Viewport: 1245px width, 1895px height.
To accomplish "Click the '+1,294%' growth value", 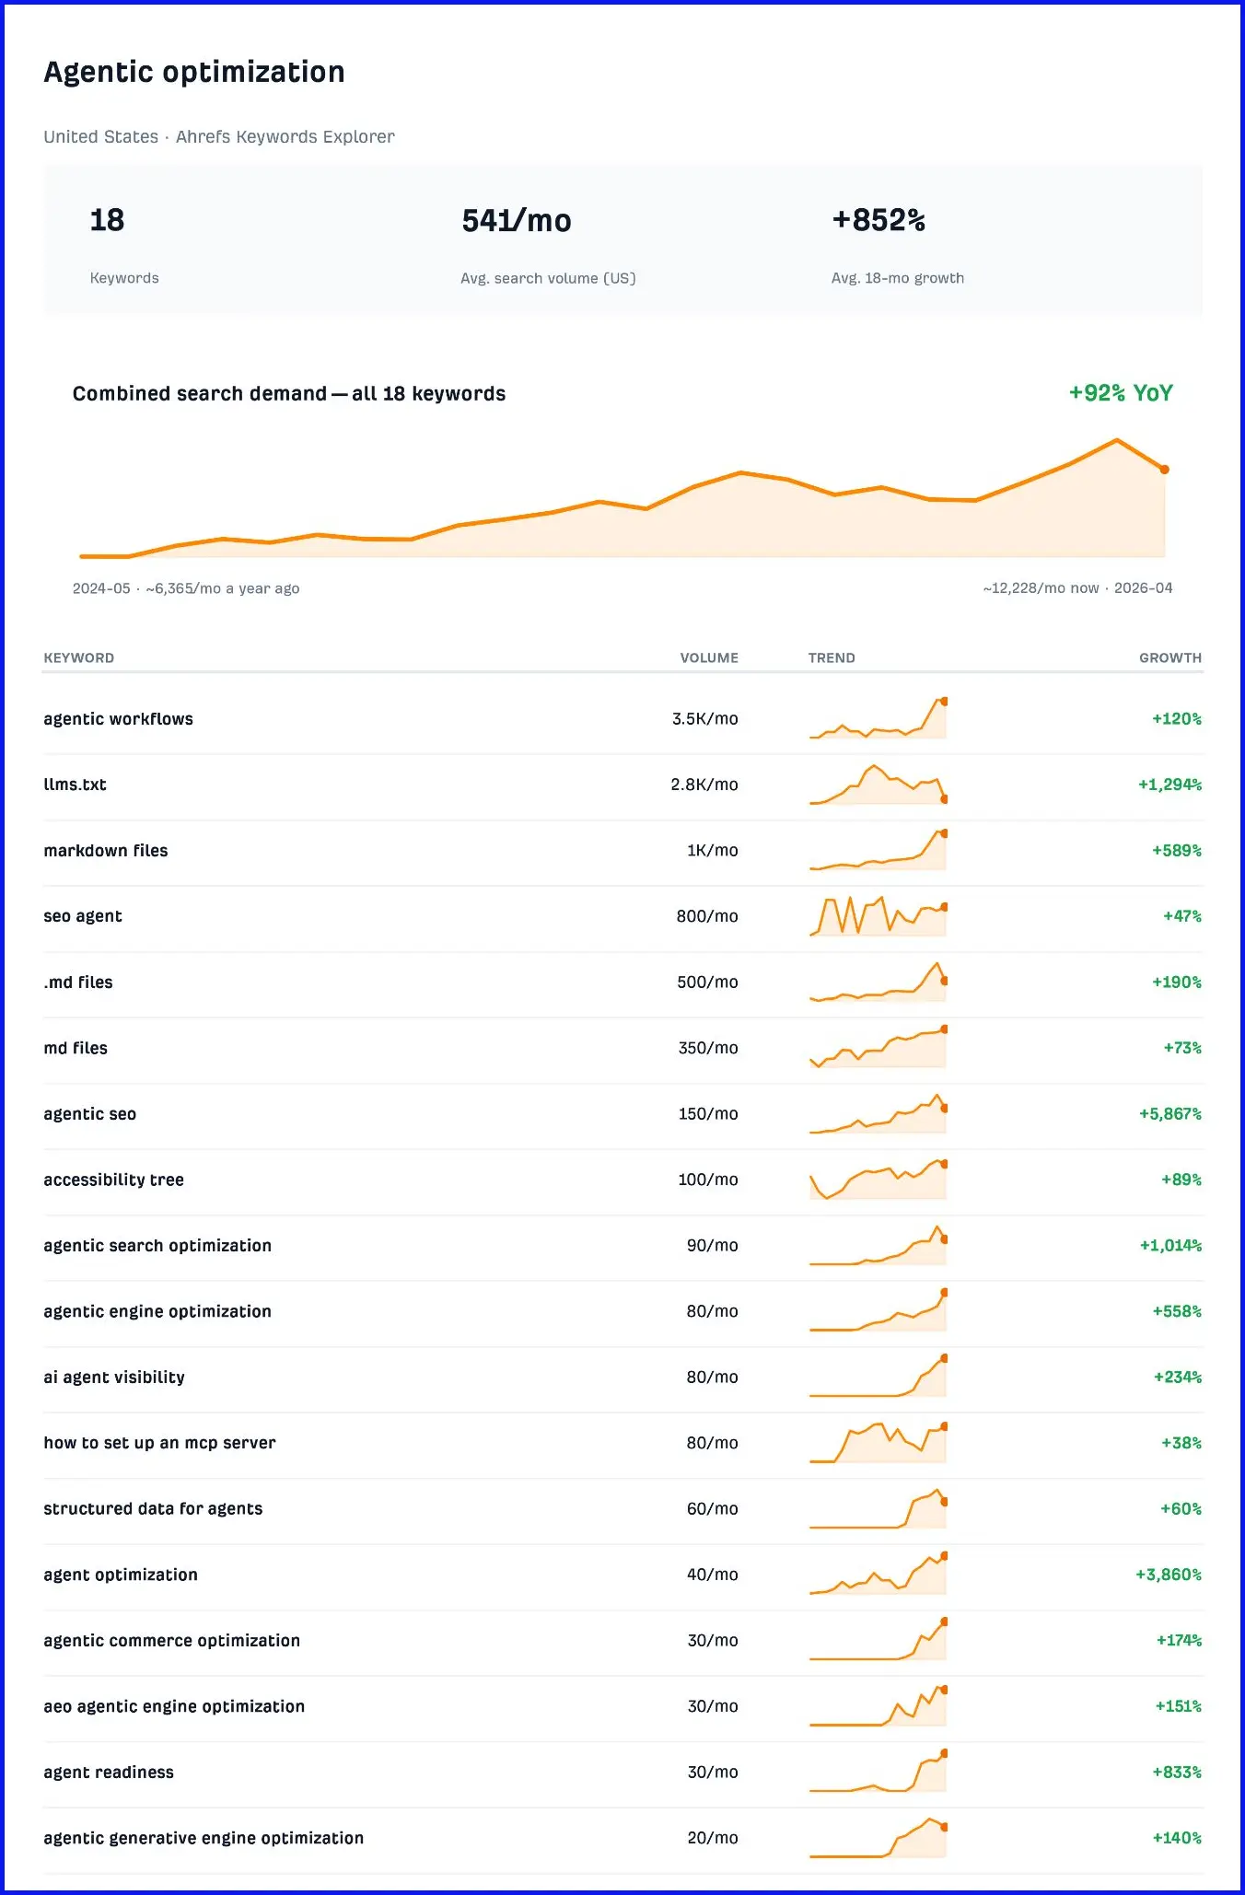I will point(1170,785).
